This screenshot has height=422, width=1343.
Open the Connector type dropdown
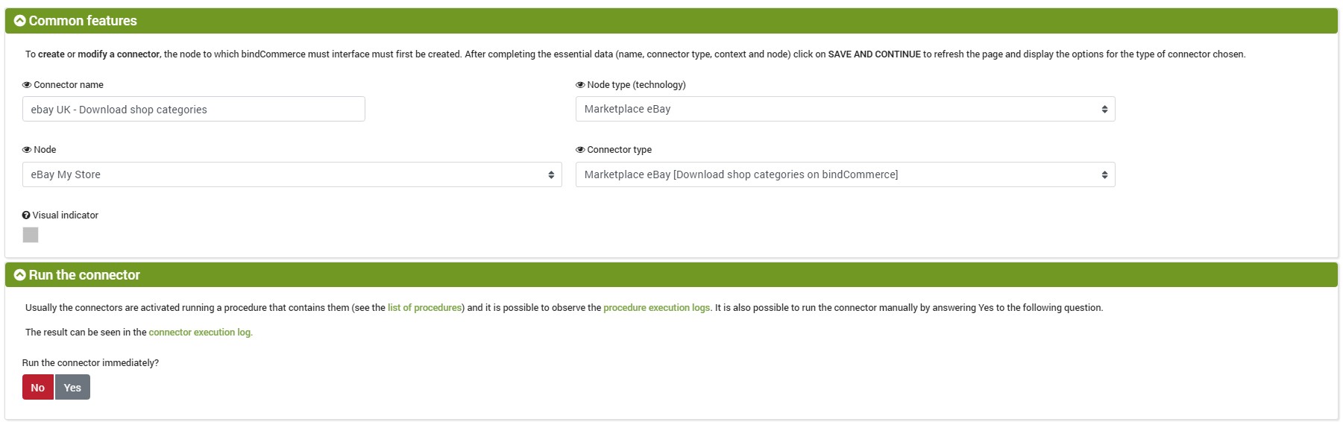click(845, 174)
